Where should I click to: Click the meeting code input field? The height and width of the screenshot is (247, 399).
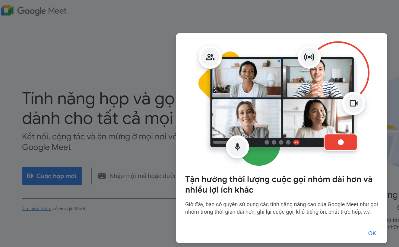coord(134,176)
